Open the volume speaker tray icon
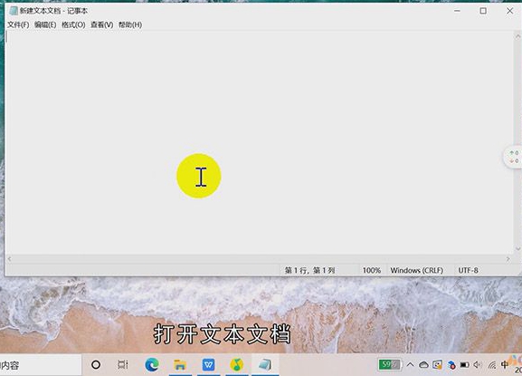 478,364
